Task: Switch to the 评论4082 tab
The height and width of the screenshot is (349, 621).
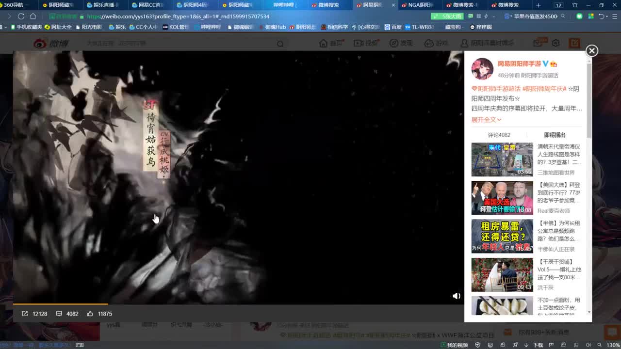Action: pyautogui.click(x=499, y=135)
